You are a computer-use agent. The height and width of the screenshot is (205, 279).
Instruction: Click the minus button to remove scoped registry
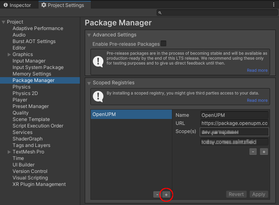click(157, 195)
